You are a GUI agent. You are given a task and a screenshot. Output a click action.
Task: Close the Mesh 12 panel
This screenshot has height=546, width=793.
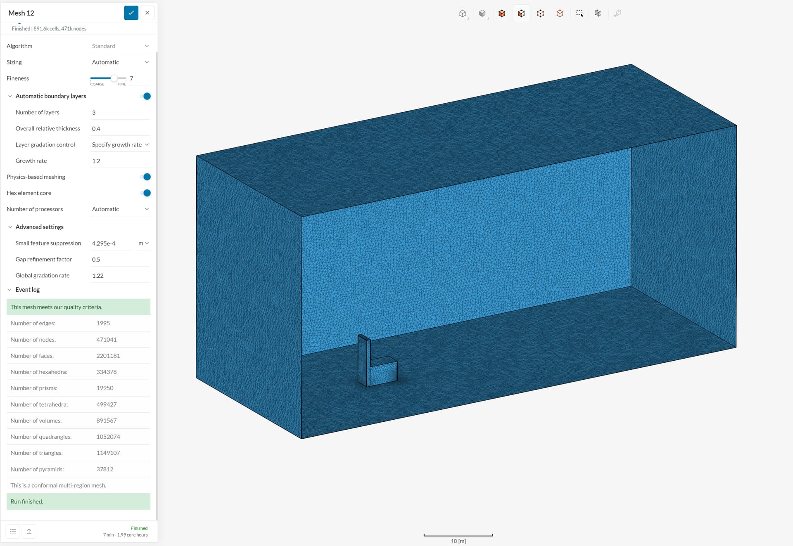pos(147,13)
